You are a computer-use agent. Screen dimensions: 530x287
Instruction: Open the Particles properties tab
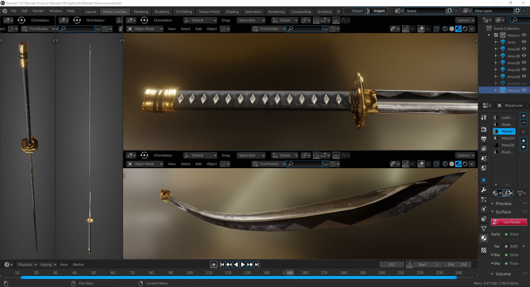[484, 199]
